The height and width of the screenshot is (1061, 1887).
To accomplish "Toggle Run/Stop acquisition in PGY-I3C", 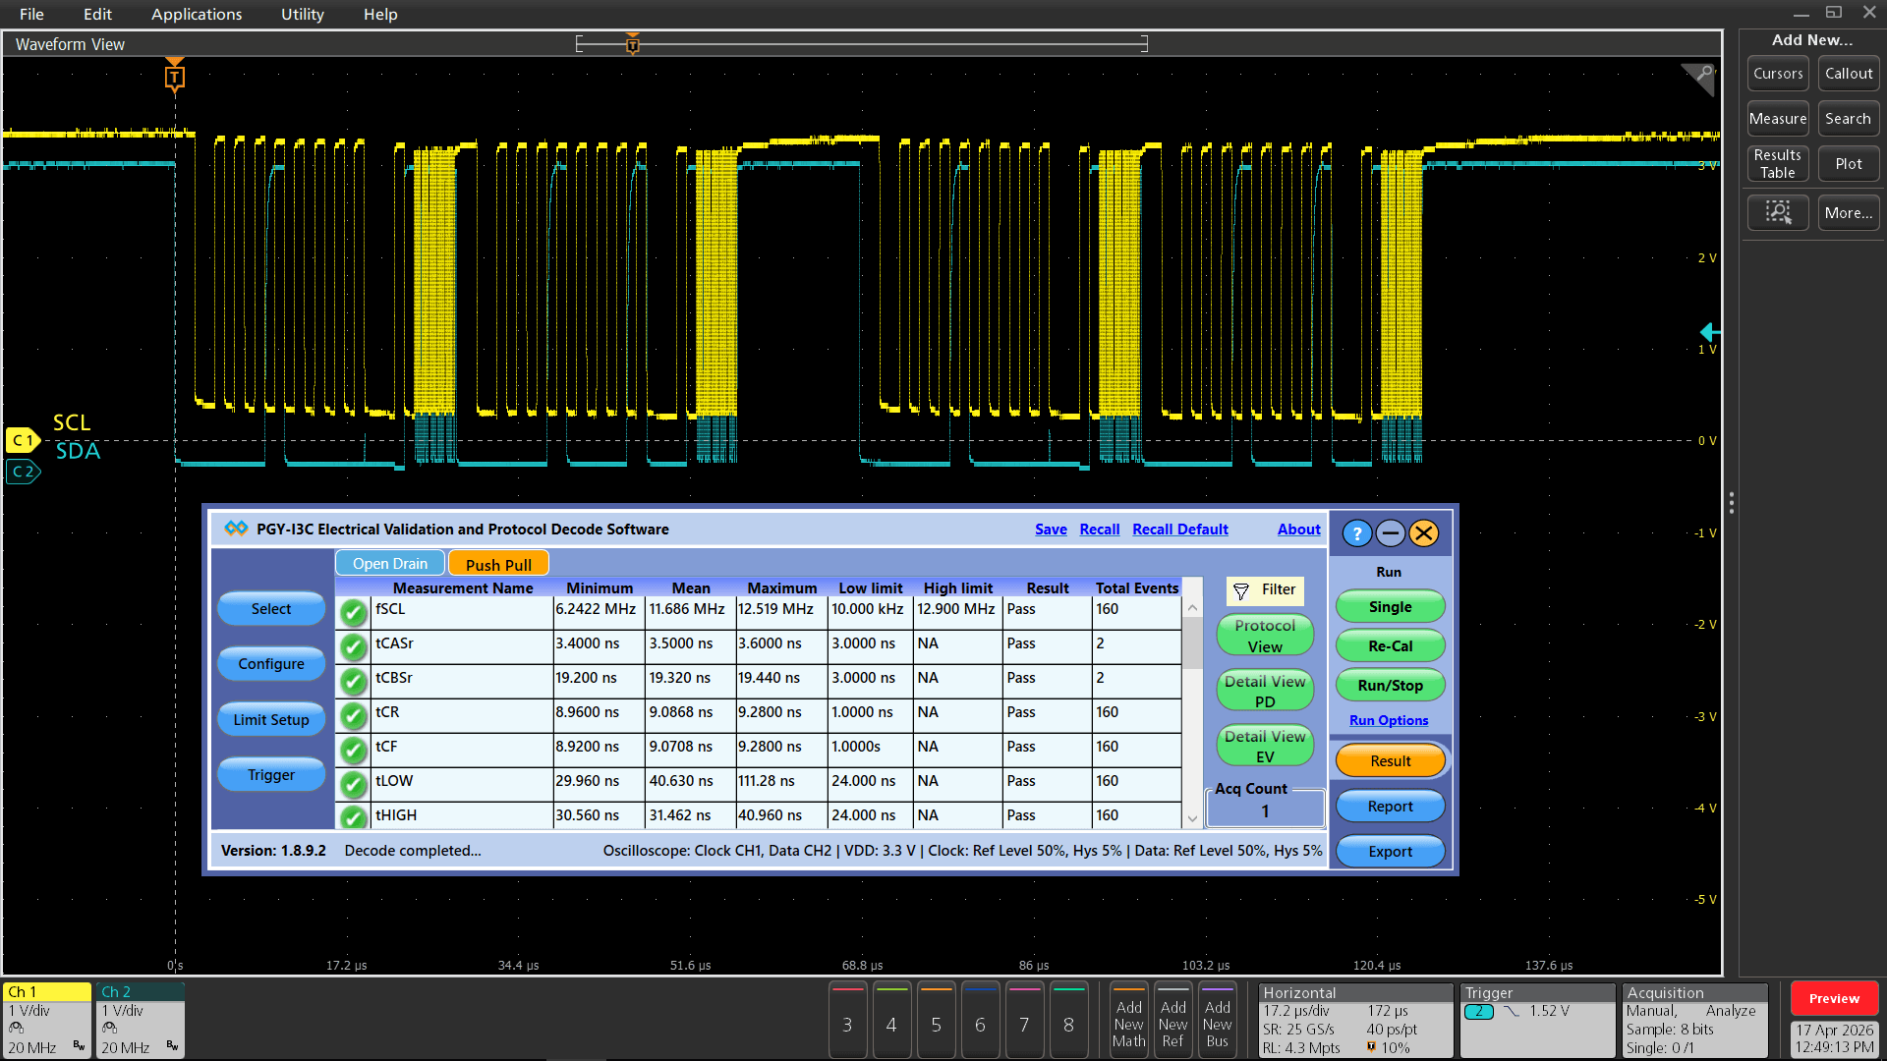I will 1390,685.
